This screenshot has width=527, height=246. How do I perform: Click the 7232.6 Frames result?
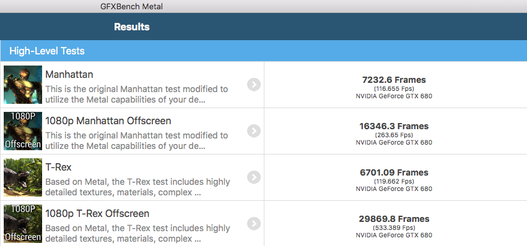pyautogui.click(x=394, y=80)
